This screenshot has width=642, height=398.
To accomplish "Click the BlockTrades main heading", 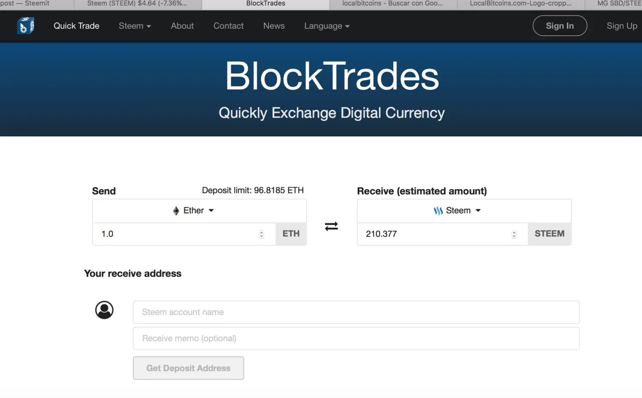I will (332, 76).
